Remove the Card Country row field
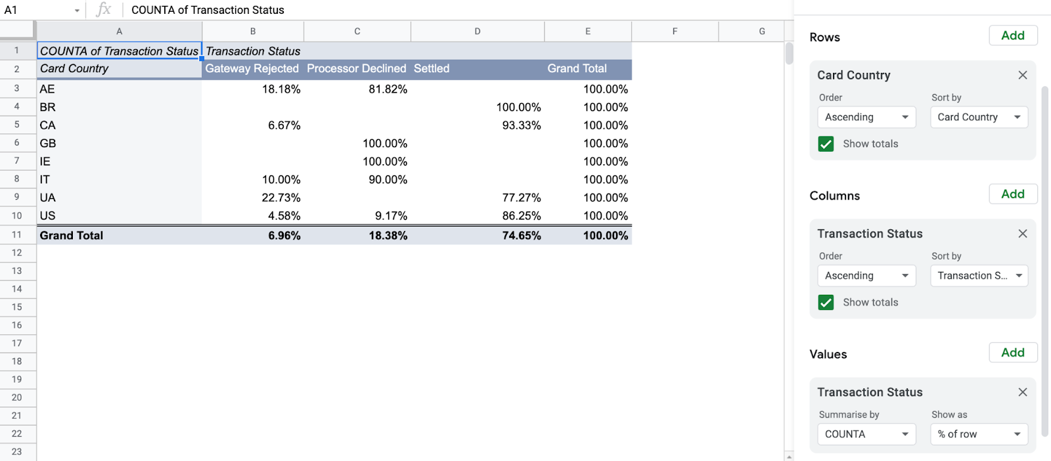1051x461 pixels. [x=1022, y=75]
